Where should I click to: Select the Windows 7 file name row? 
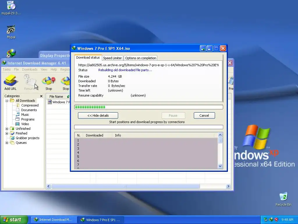coord(58,102)
